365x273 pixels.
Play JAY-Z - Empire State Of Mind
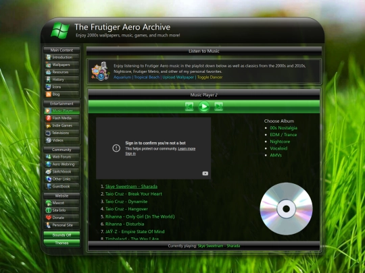click(x=135, y=231)
